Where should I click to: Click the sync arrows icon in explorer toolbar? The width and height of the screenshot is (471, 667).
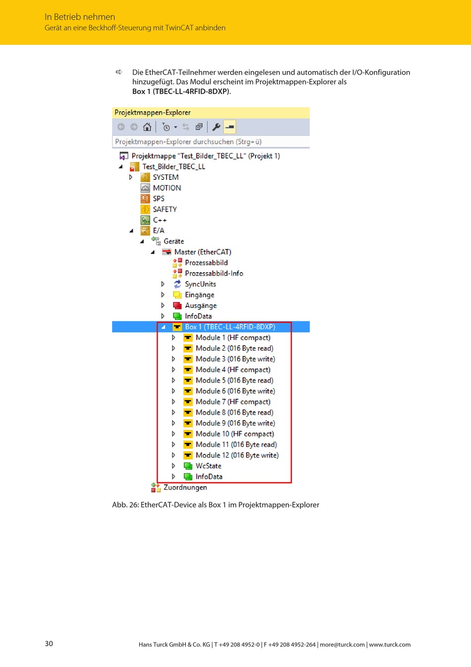pos(186,127)
